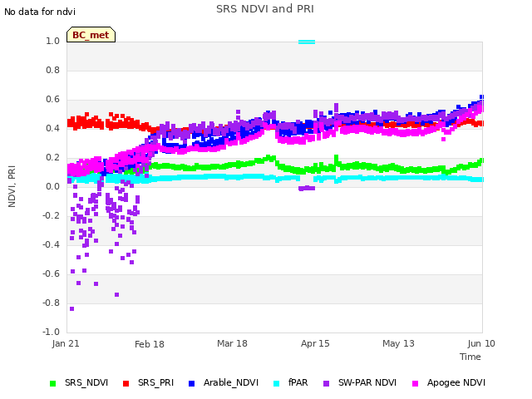Click the lowest purple SW-PAR point near -0.84
The width and height of the screenshot is (532, 399).
(72, 308)
